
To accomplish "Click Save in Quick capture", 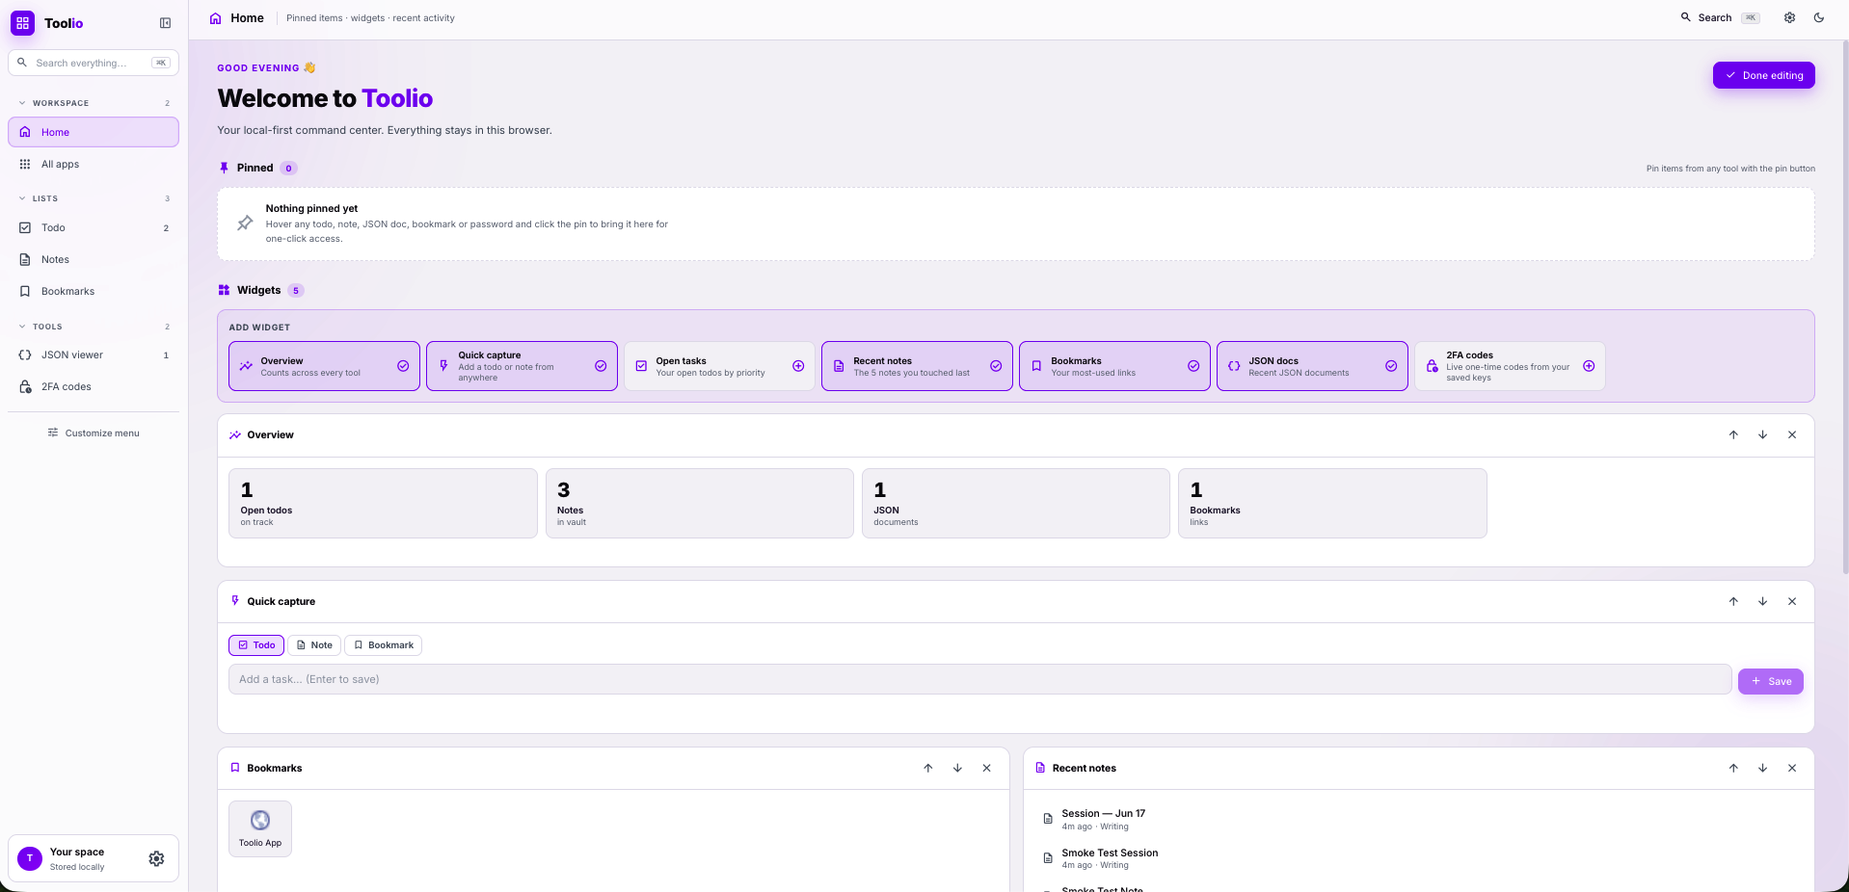I will coord(1770,681).
